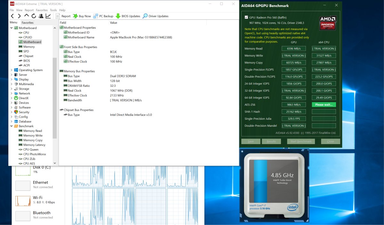The image size is (384, 225).
Task: Click the tree panel vertical scrollbar
Action: [x=54, y=98]
